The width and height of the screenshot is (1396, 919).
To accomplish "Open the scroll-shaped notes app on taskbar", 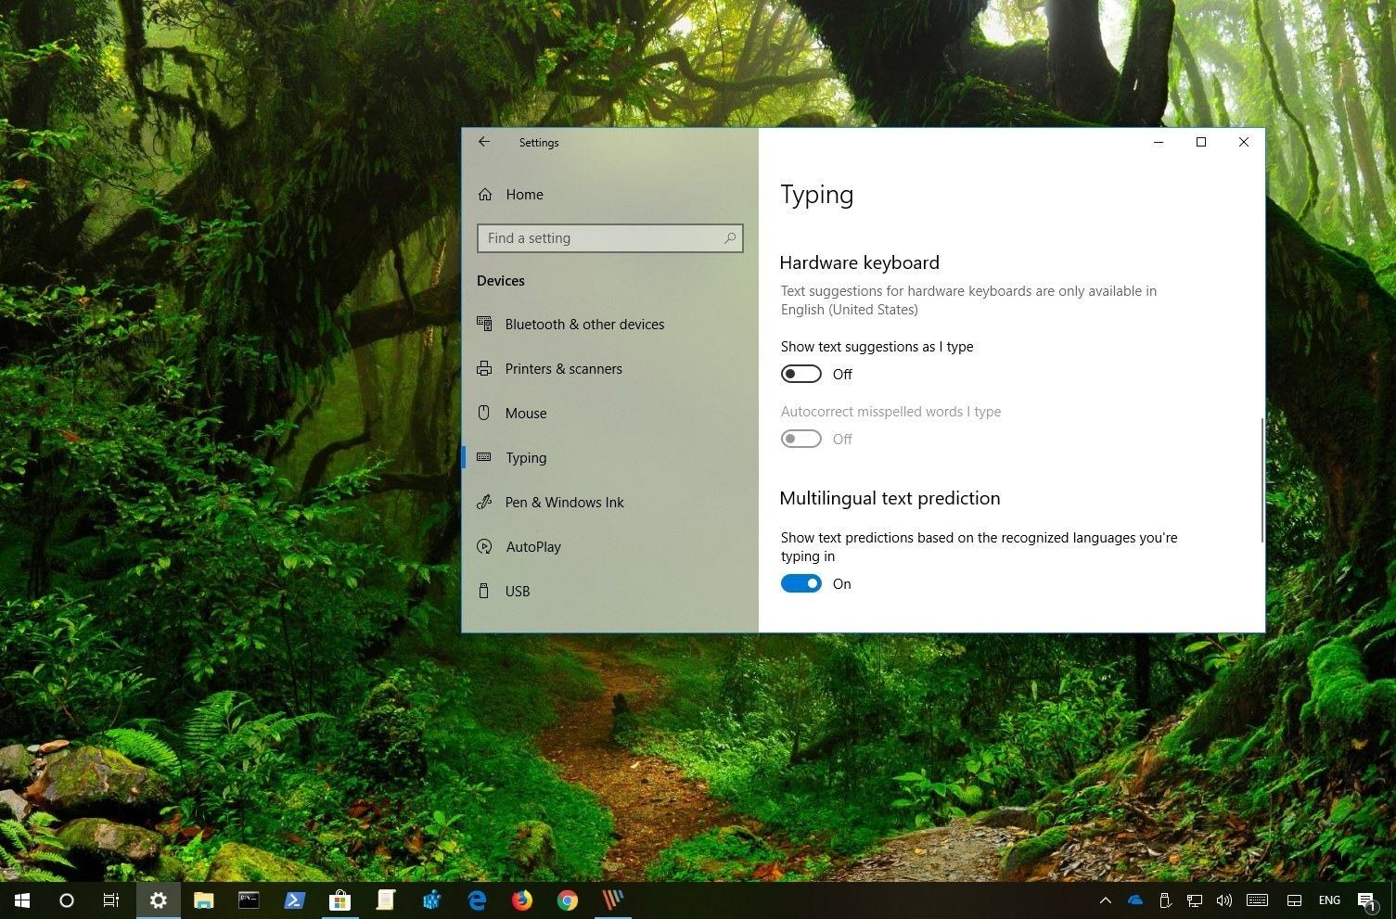I will point(386,900).
